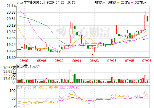Click the 70.55万 volume axis label
The width and height of the screenshot is (154, 108).
coord(9,68)
